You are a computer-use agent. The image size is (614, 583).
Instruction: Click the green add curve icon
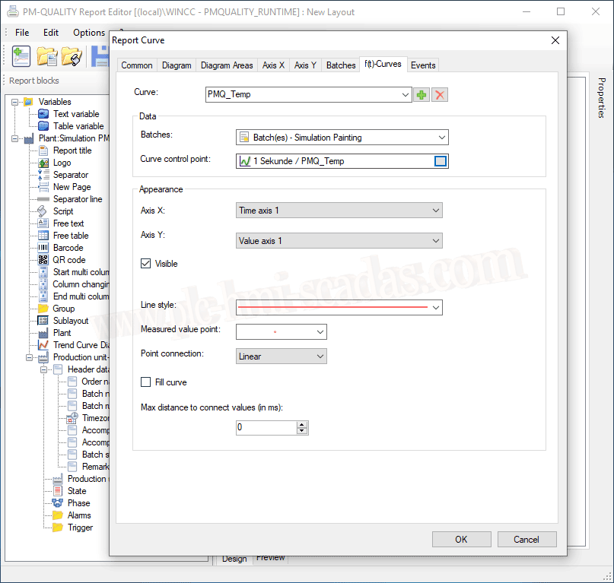[x=421, y=95]
